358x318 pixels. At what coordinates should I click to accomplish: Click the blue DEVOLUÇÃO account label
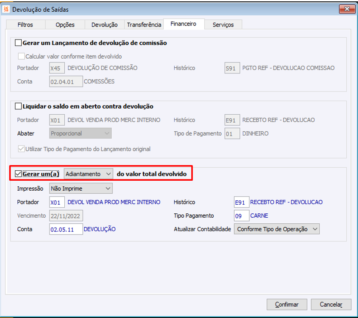coord(99,229)
